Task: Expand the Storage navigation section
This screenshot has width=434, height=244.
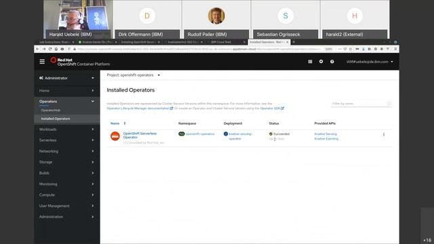Action: pyautogui.click(x=66, y=162)
